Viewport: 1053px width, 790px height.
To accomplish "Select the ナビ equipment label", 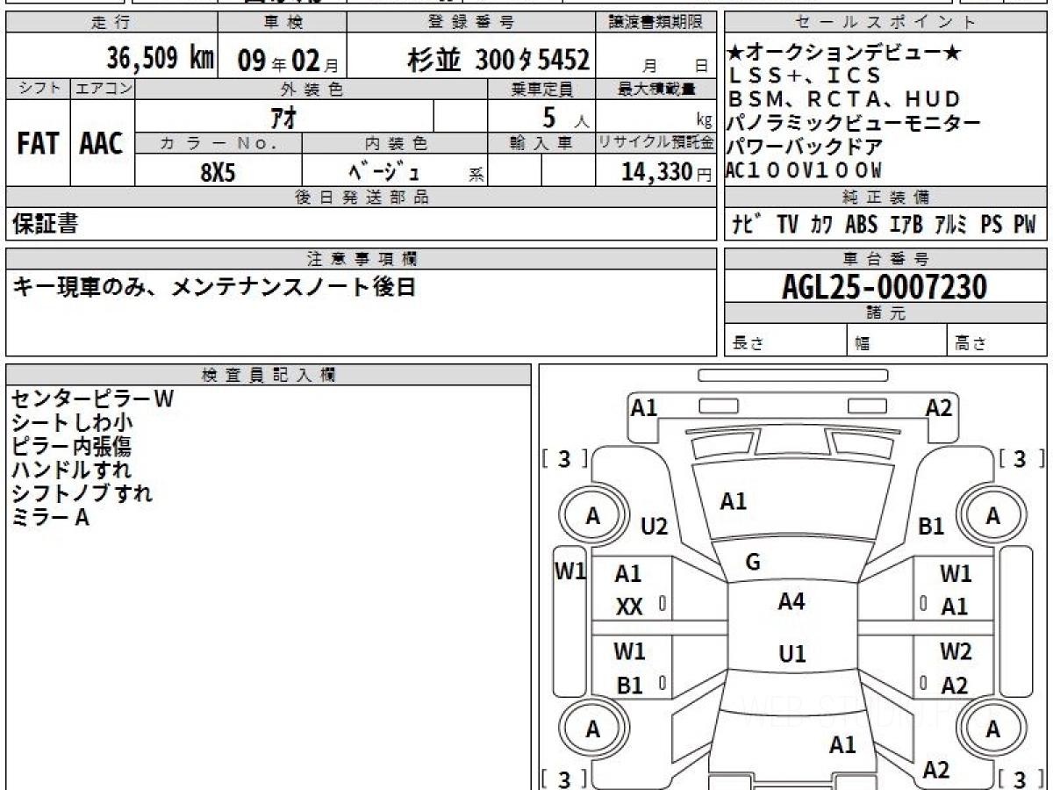I will coord(746,225).
